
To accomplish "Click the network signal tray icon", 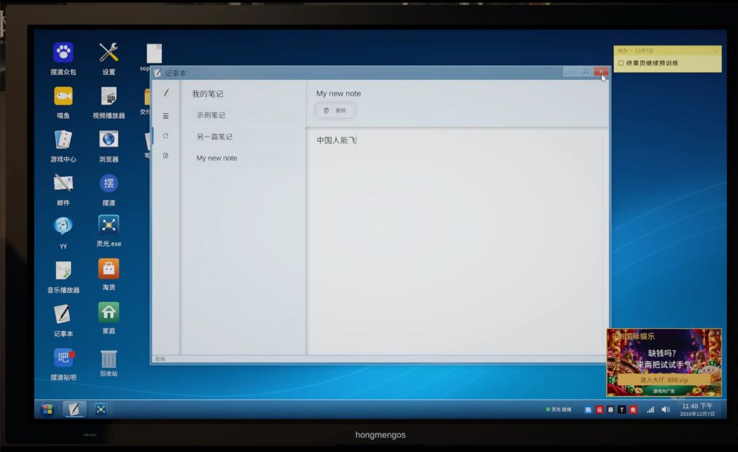I will (x=651, y=410).
